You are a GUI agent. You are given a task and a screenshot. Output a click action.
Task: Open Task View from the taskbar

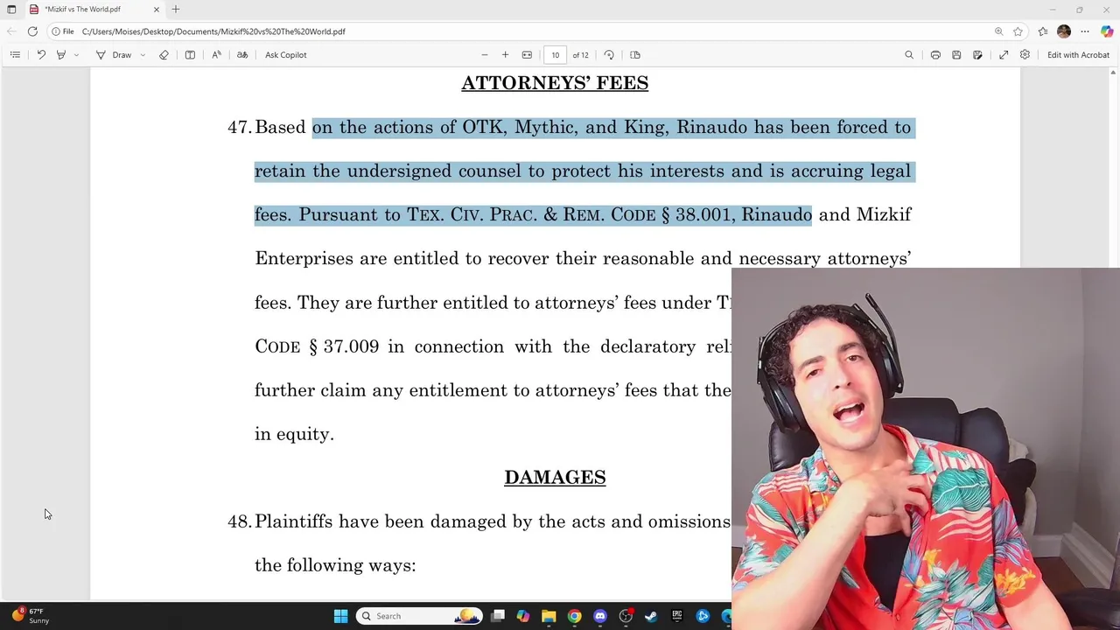point(497,616)
